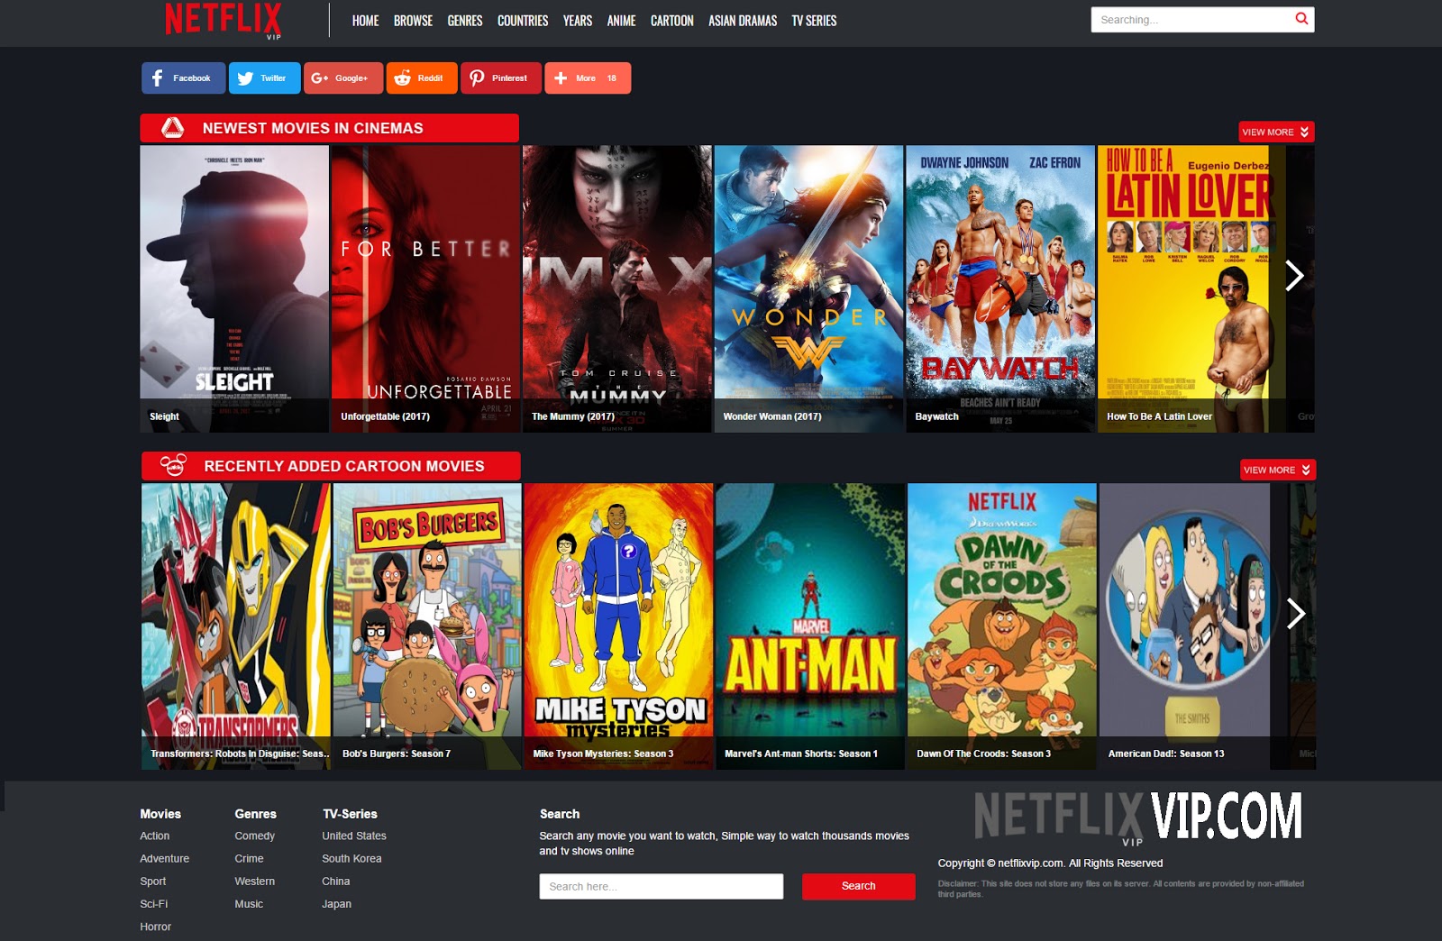This screenshot has height=941, width=1442.
Task: Expand View More for newest cinema movies
Action: point(1276,132)
